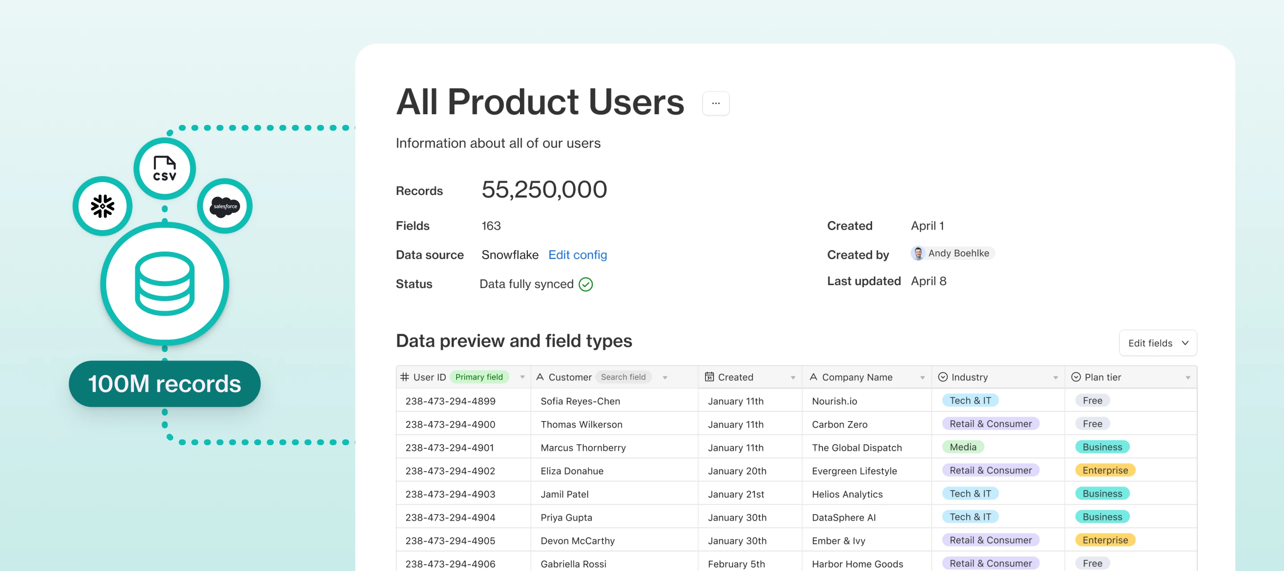
Task: Open the Edit fields dropdown
Action: pyautogui.click(x=1157, y=343)
